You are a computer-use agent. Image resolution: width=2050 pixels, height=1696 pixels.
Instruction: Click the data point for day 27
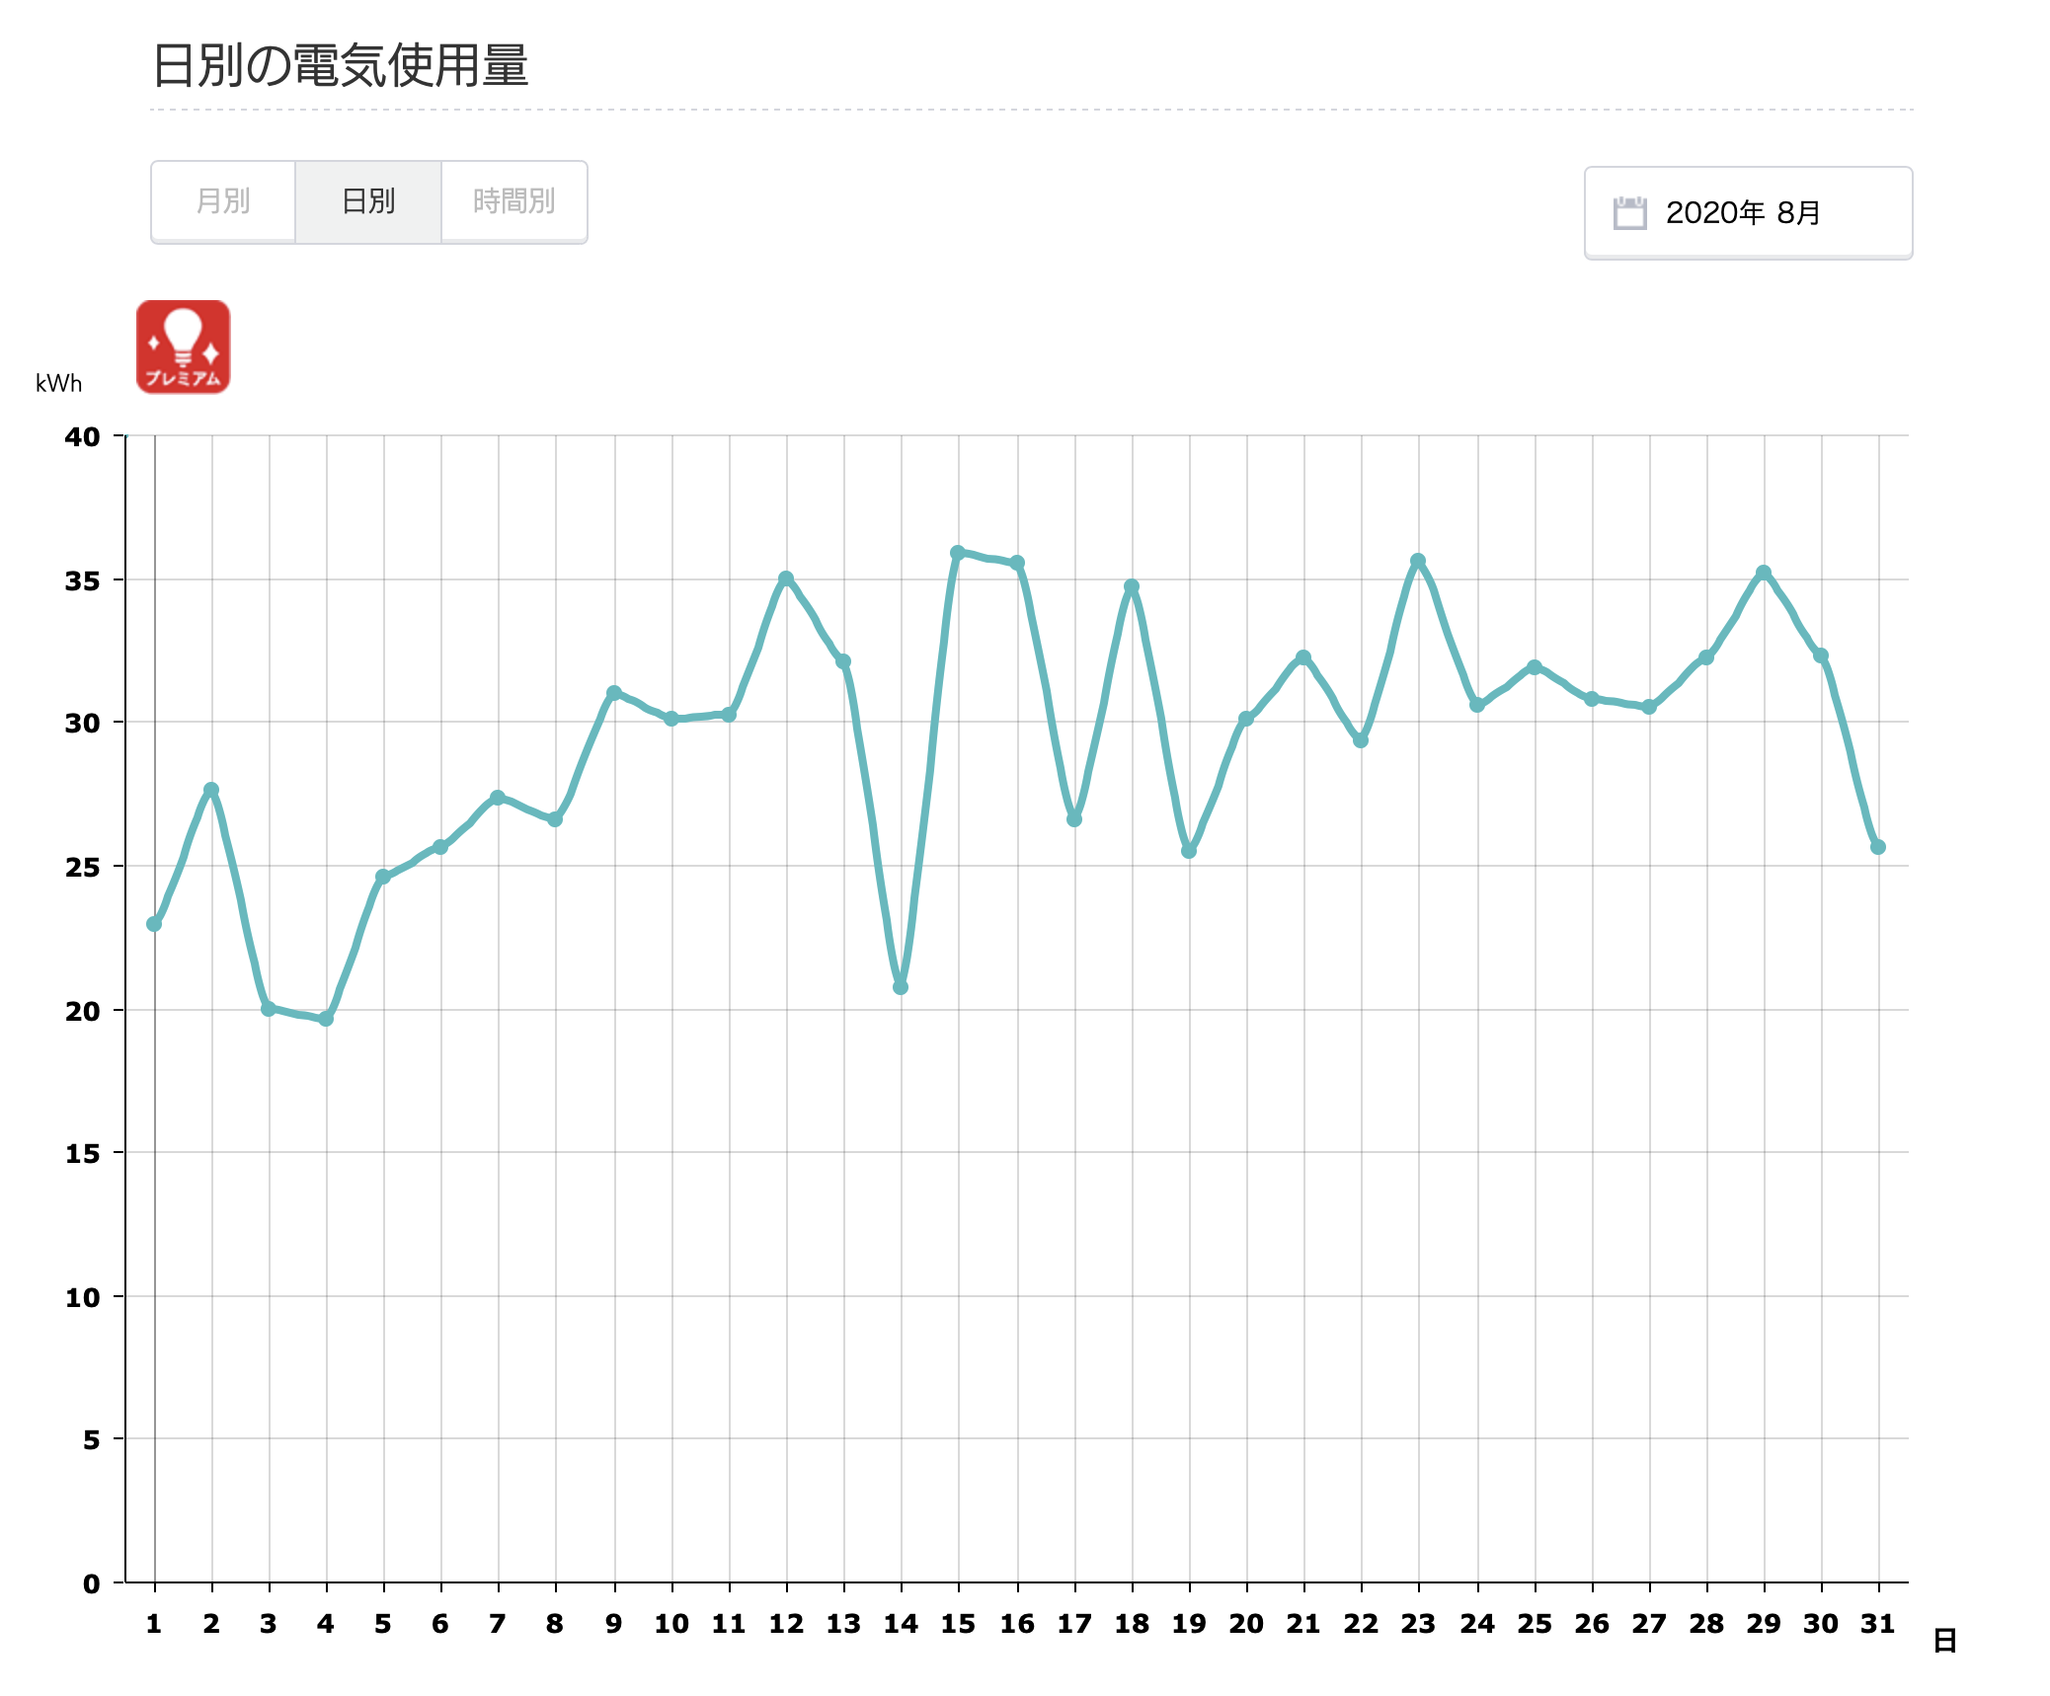point(1649,707)
